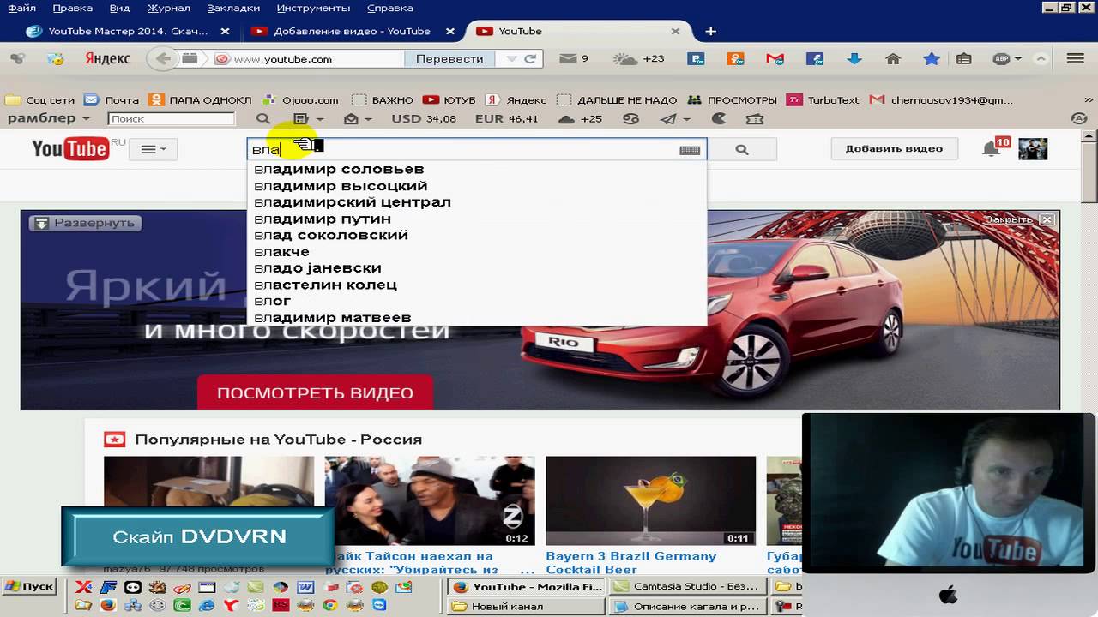The image size is (1098, 617).
Task: Open the on-screen keyboard icon in search box
Action: tap(690, 150)
